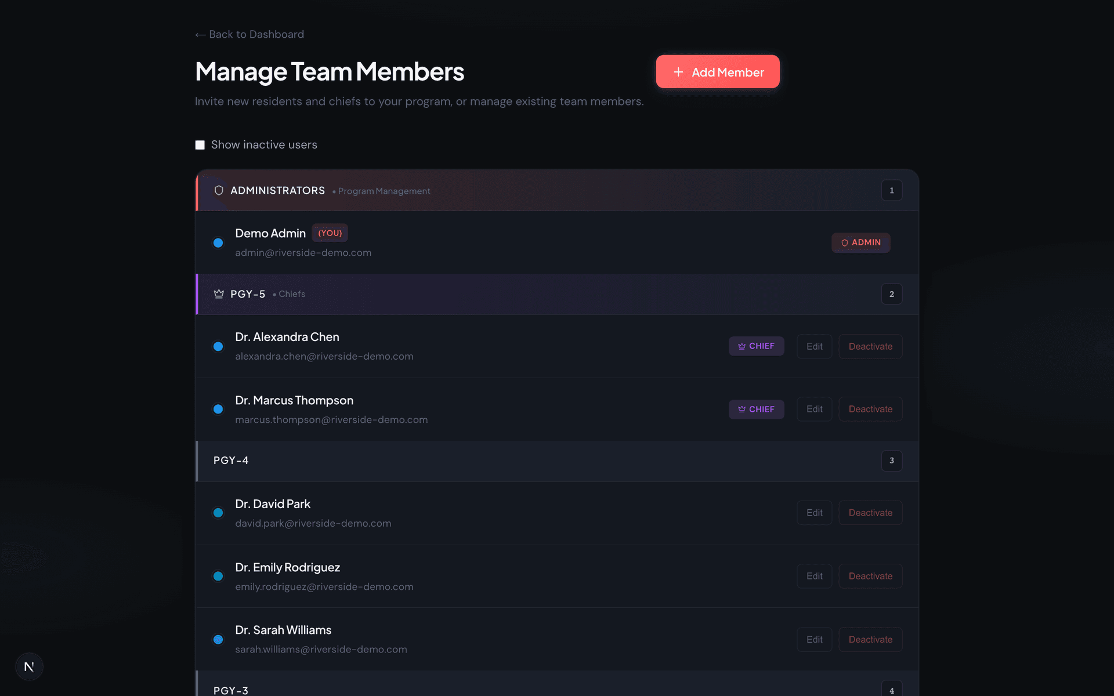Click the CHIEF badge for Dr. Alexandra Chen
The width and height of the screenshot is (1114, 696).
tap(756, 346)
